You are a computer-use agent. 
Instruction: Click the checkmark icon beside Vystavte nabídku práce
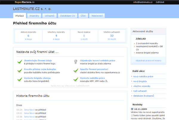coord(76,80)
